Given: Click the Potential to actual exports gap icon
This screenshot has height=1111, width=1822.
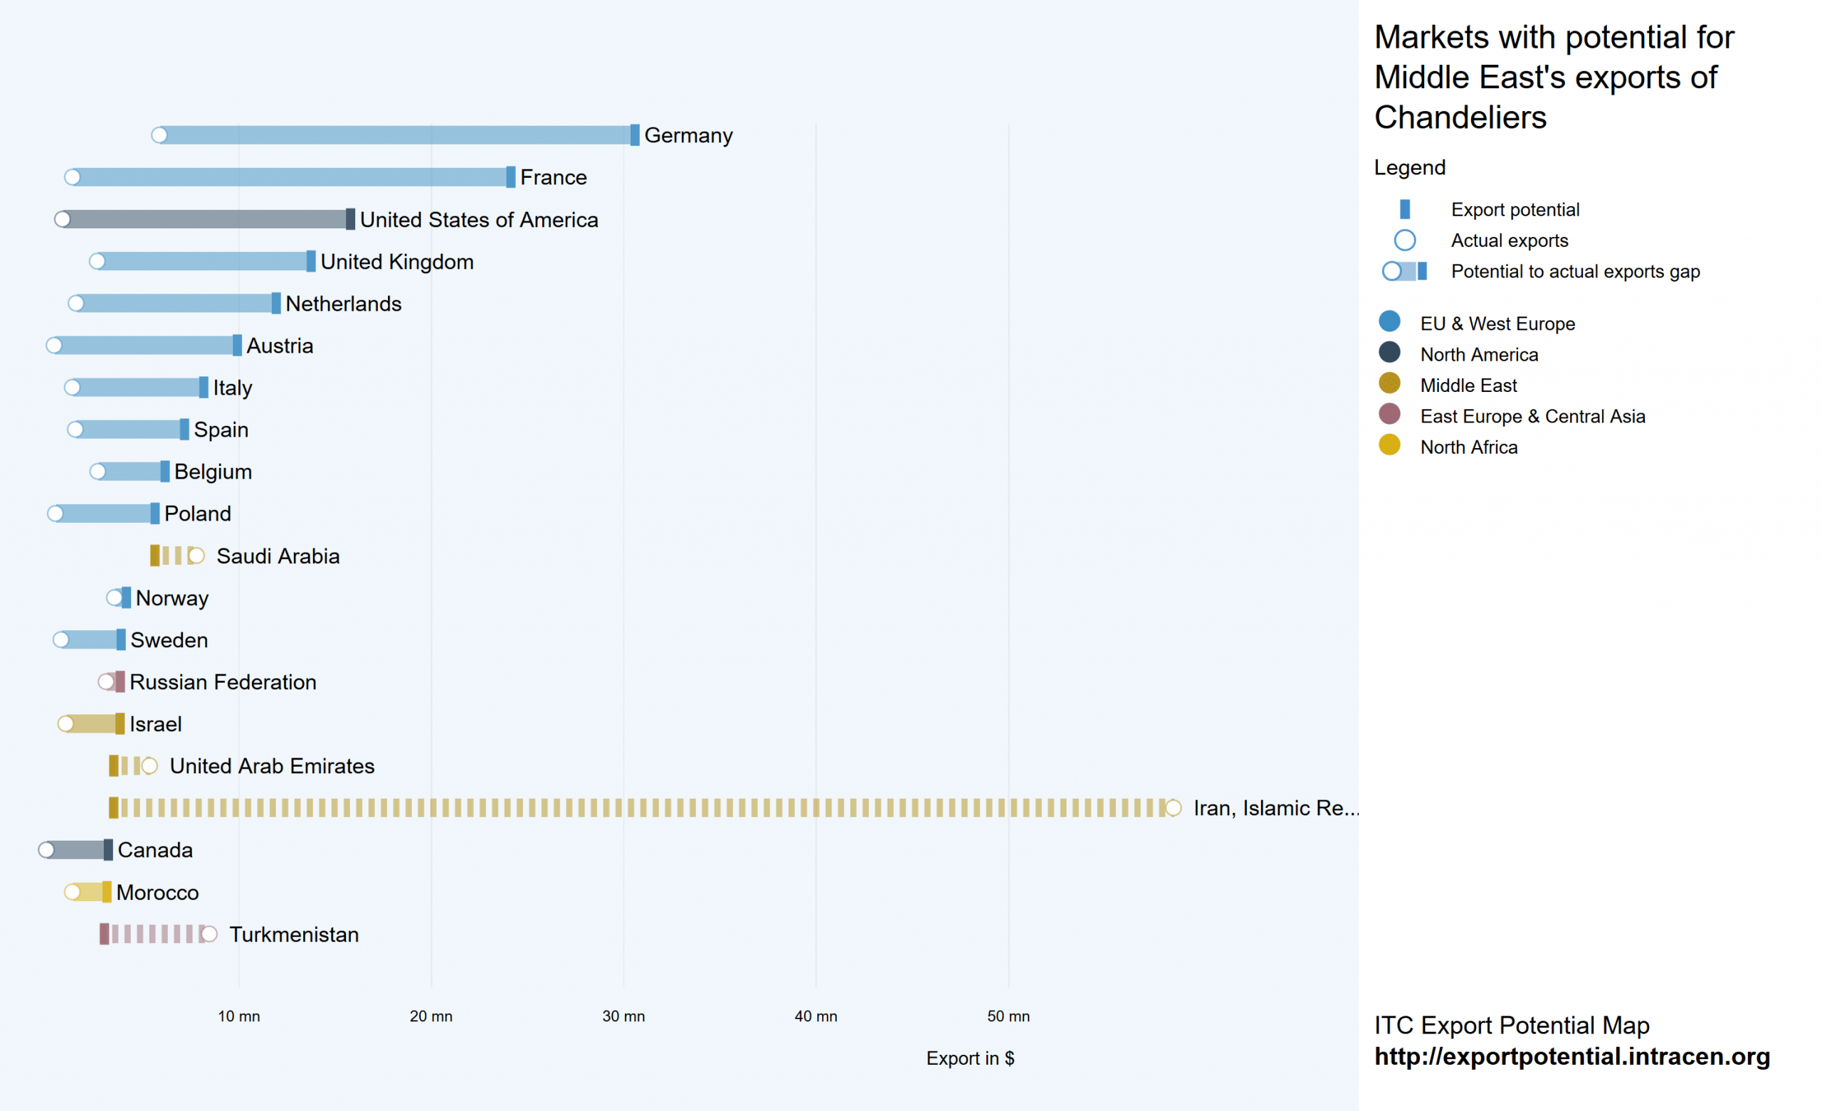Looking at the screenshot, I should [1404, 271].
